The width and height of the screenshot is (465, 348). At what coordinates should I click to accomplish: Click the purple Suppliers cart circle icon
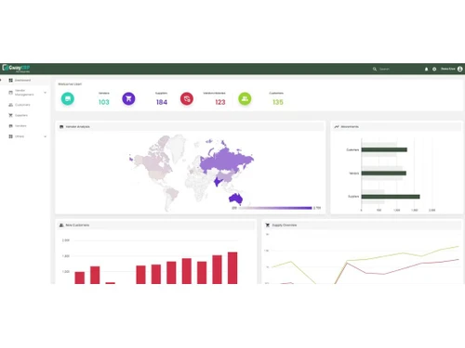tap(128, 98)
